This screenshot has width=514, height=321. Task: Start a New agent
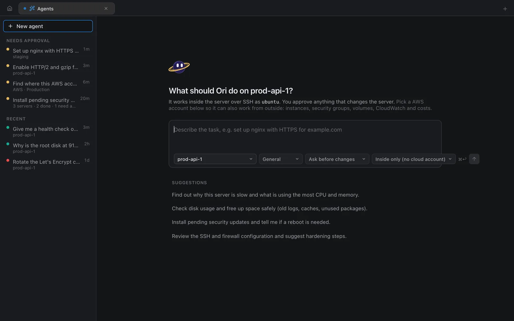click(48, 26)
